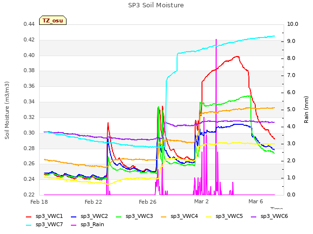Select the sp3_VWC4 legend label

coord(184,216)
